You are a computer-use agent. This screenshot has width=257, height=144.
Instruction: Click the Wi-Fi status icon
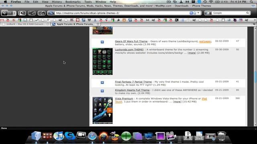click(211, 2)
